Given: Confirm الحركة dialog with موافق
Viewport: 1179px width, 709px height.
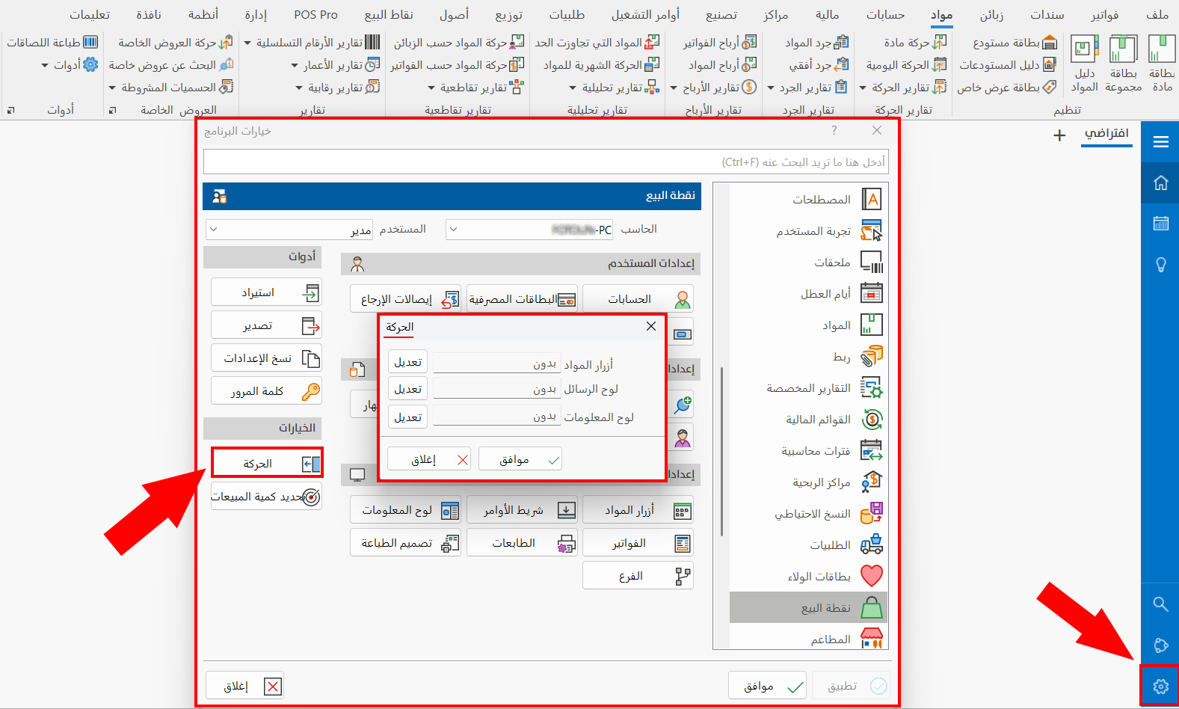Looking at the screenshot, I should tap(520, 459).
